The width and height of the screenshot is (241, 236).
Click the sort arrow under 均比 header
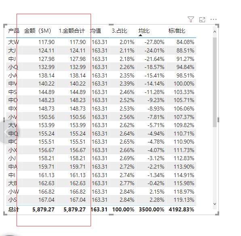(140, 35)
